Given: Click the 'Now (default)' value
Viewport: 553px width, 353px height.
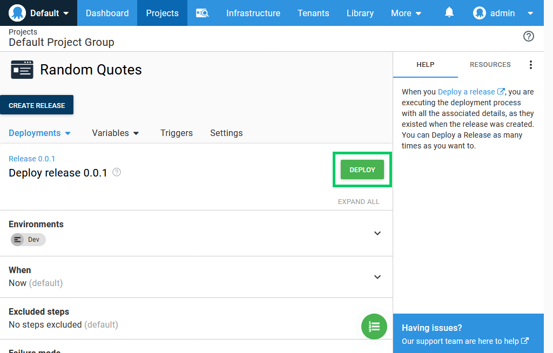Looking at the screenshot, I should coord(36,283).
